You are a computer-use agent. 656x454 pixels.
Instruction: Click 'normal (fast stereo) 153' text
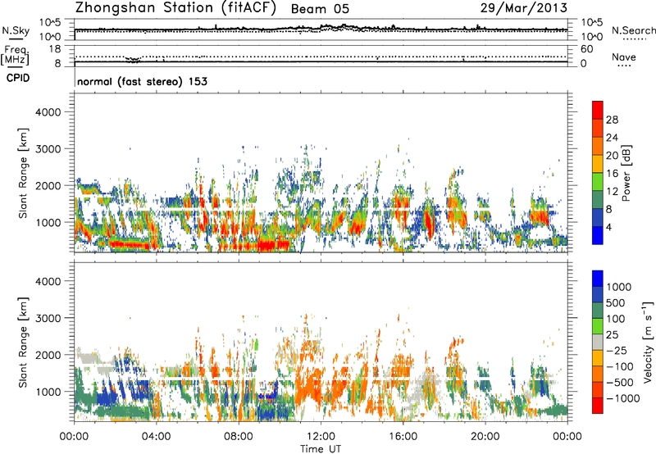pyautogui.click(x=142, y=81)
